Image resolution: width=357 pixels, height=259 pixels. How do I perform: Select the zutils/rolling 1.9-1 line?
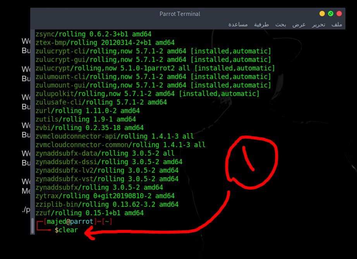click(86, 119)
